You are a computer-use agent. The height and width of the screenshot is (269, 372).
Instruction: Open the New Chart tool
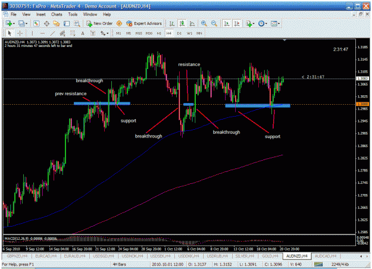[x=9, y=23]
